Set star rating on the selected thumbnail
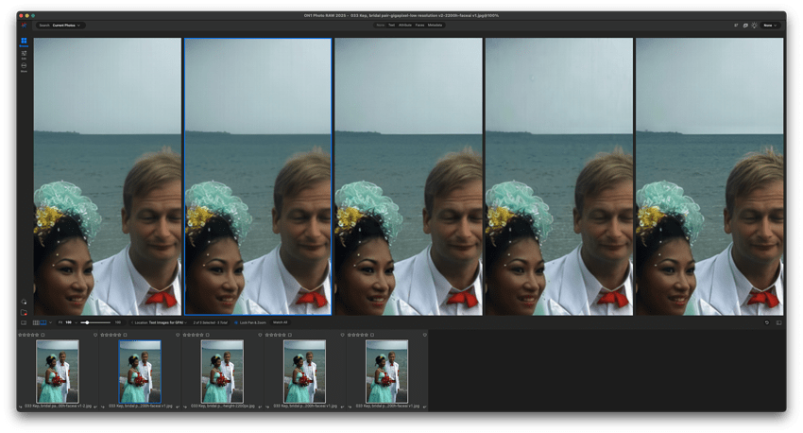 click(111, 335)
